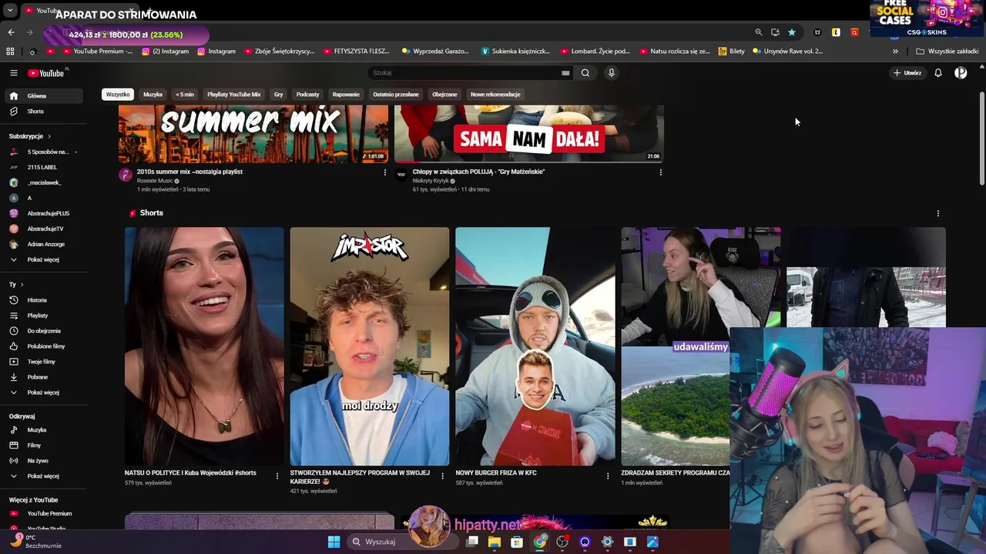Click the magnifier search button
Screen dimensions: 986x554
585,73
